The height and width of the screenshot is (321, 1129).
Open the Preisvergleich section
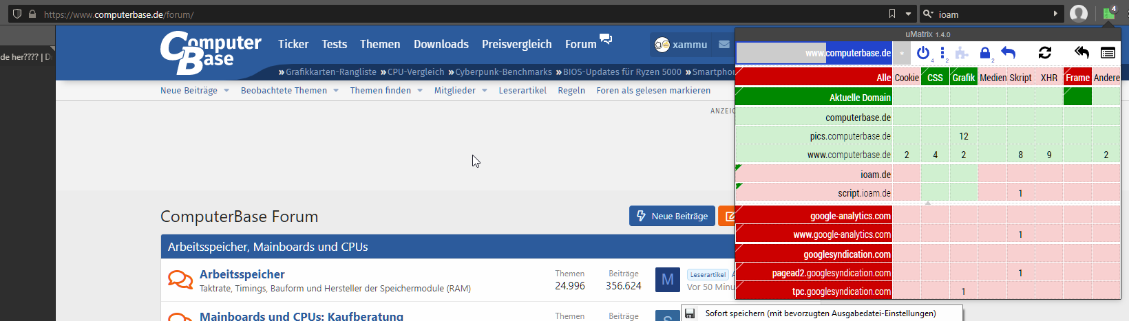coord(517,44)
